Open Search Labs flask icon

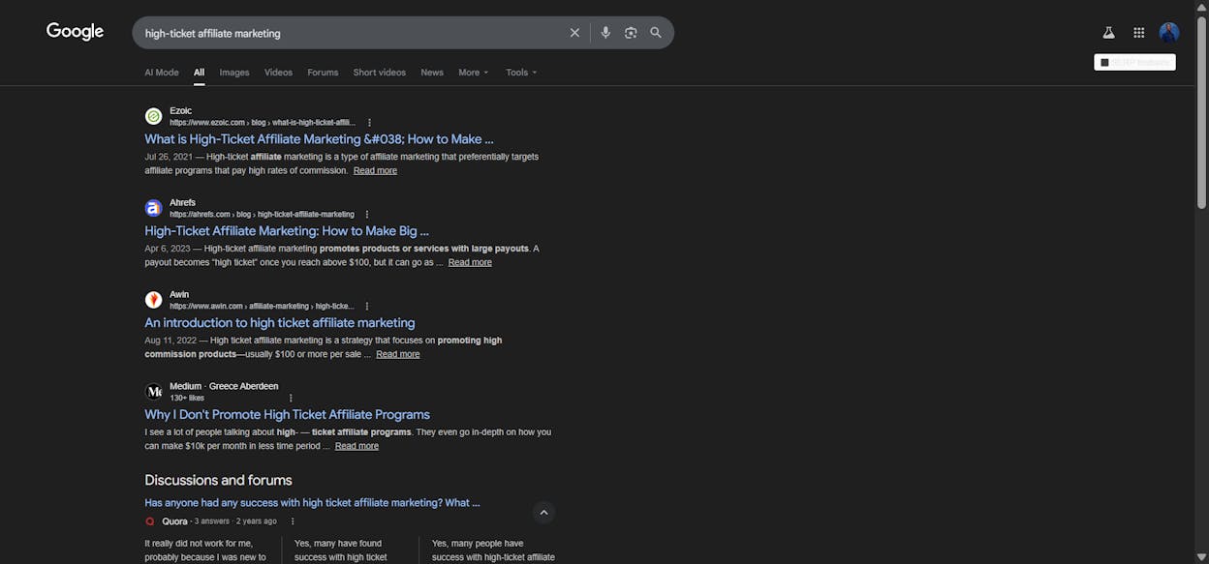click(1108, 33)
